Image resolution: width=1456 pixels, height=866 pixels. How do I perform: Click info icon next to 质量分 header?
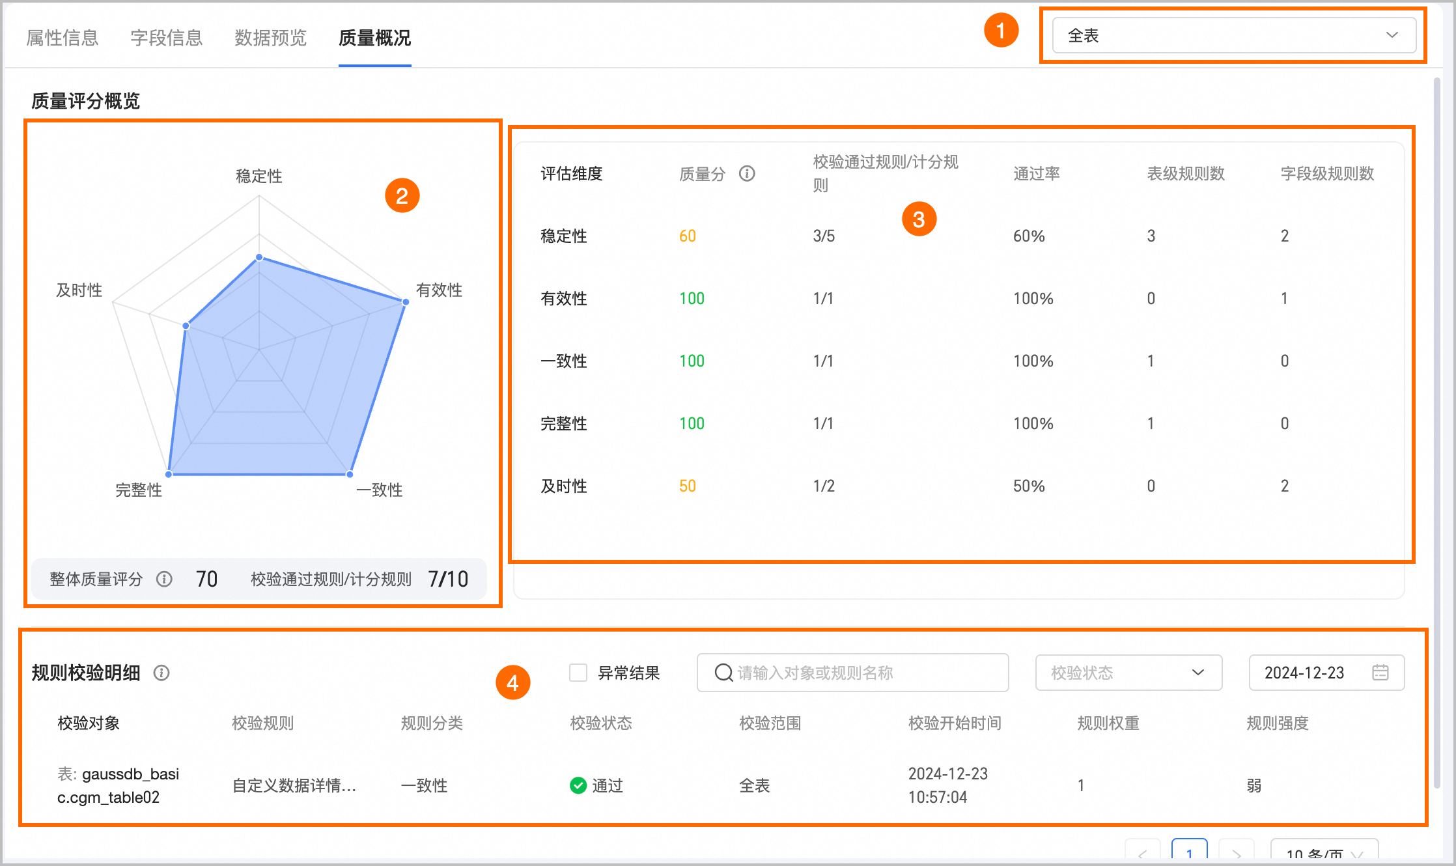(747, 173)
